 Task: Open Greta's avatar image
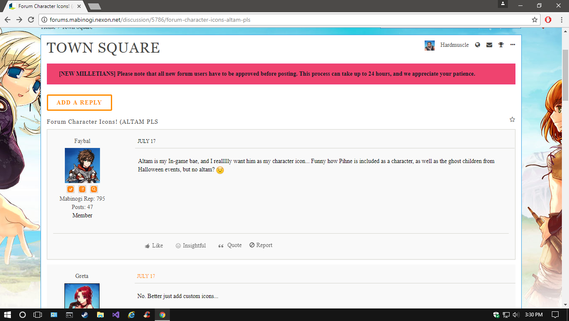point(82,296)
